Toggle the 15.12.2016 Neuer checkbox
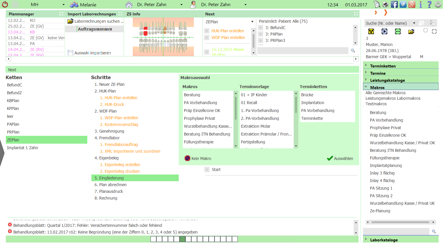The height and width of the screenshot is (244, 443). pyautogui.click(x=207, y=52)
